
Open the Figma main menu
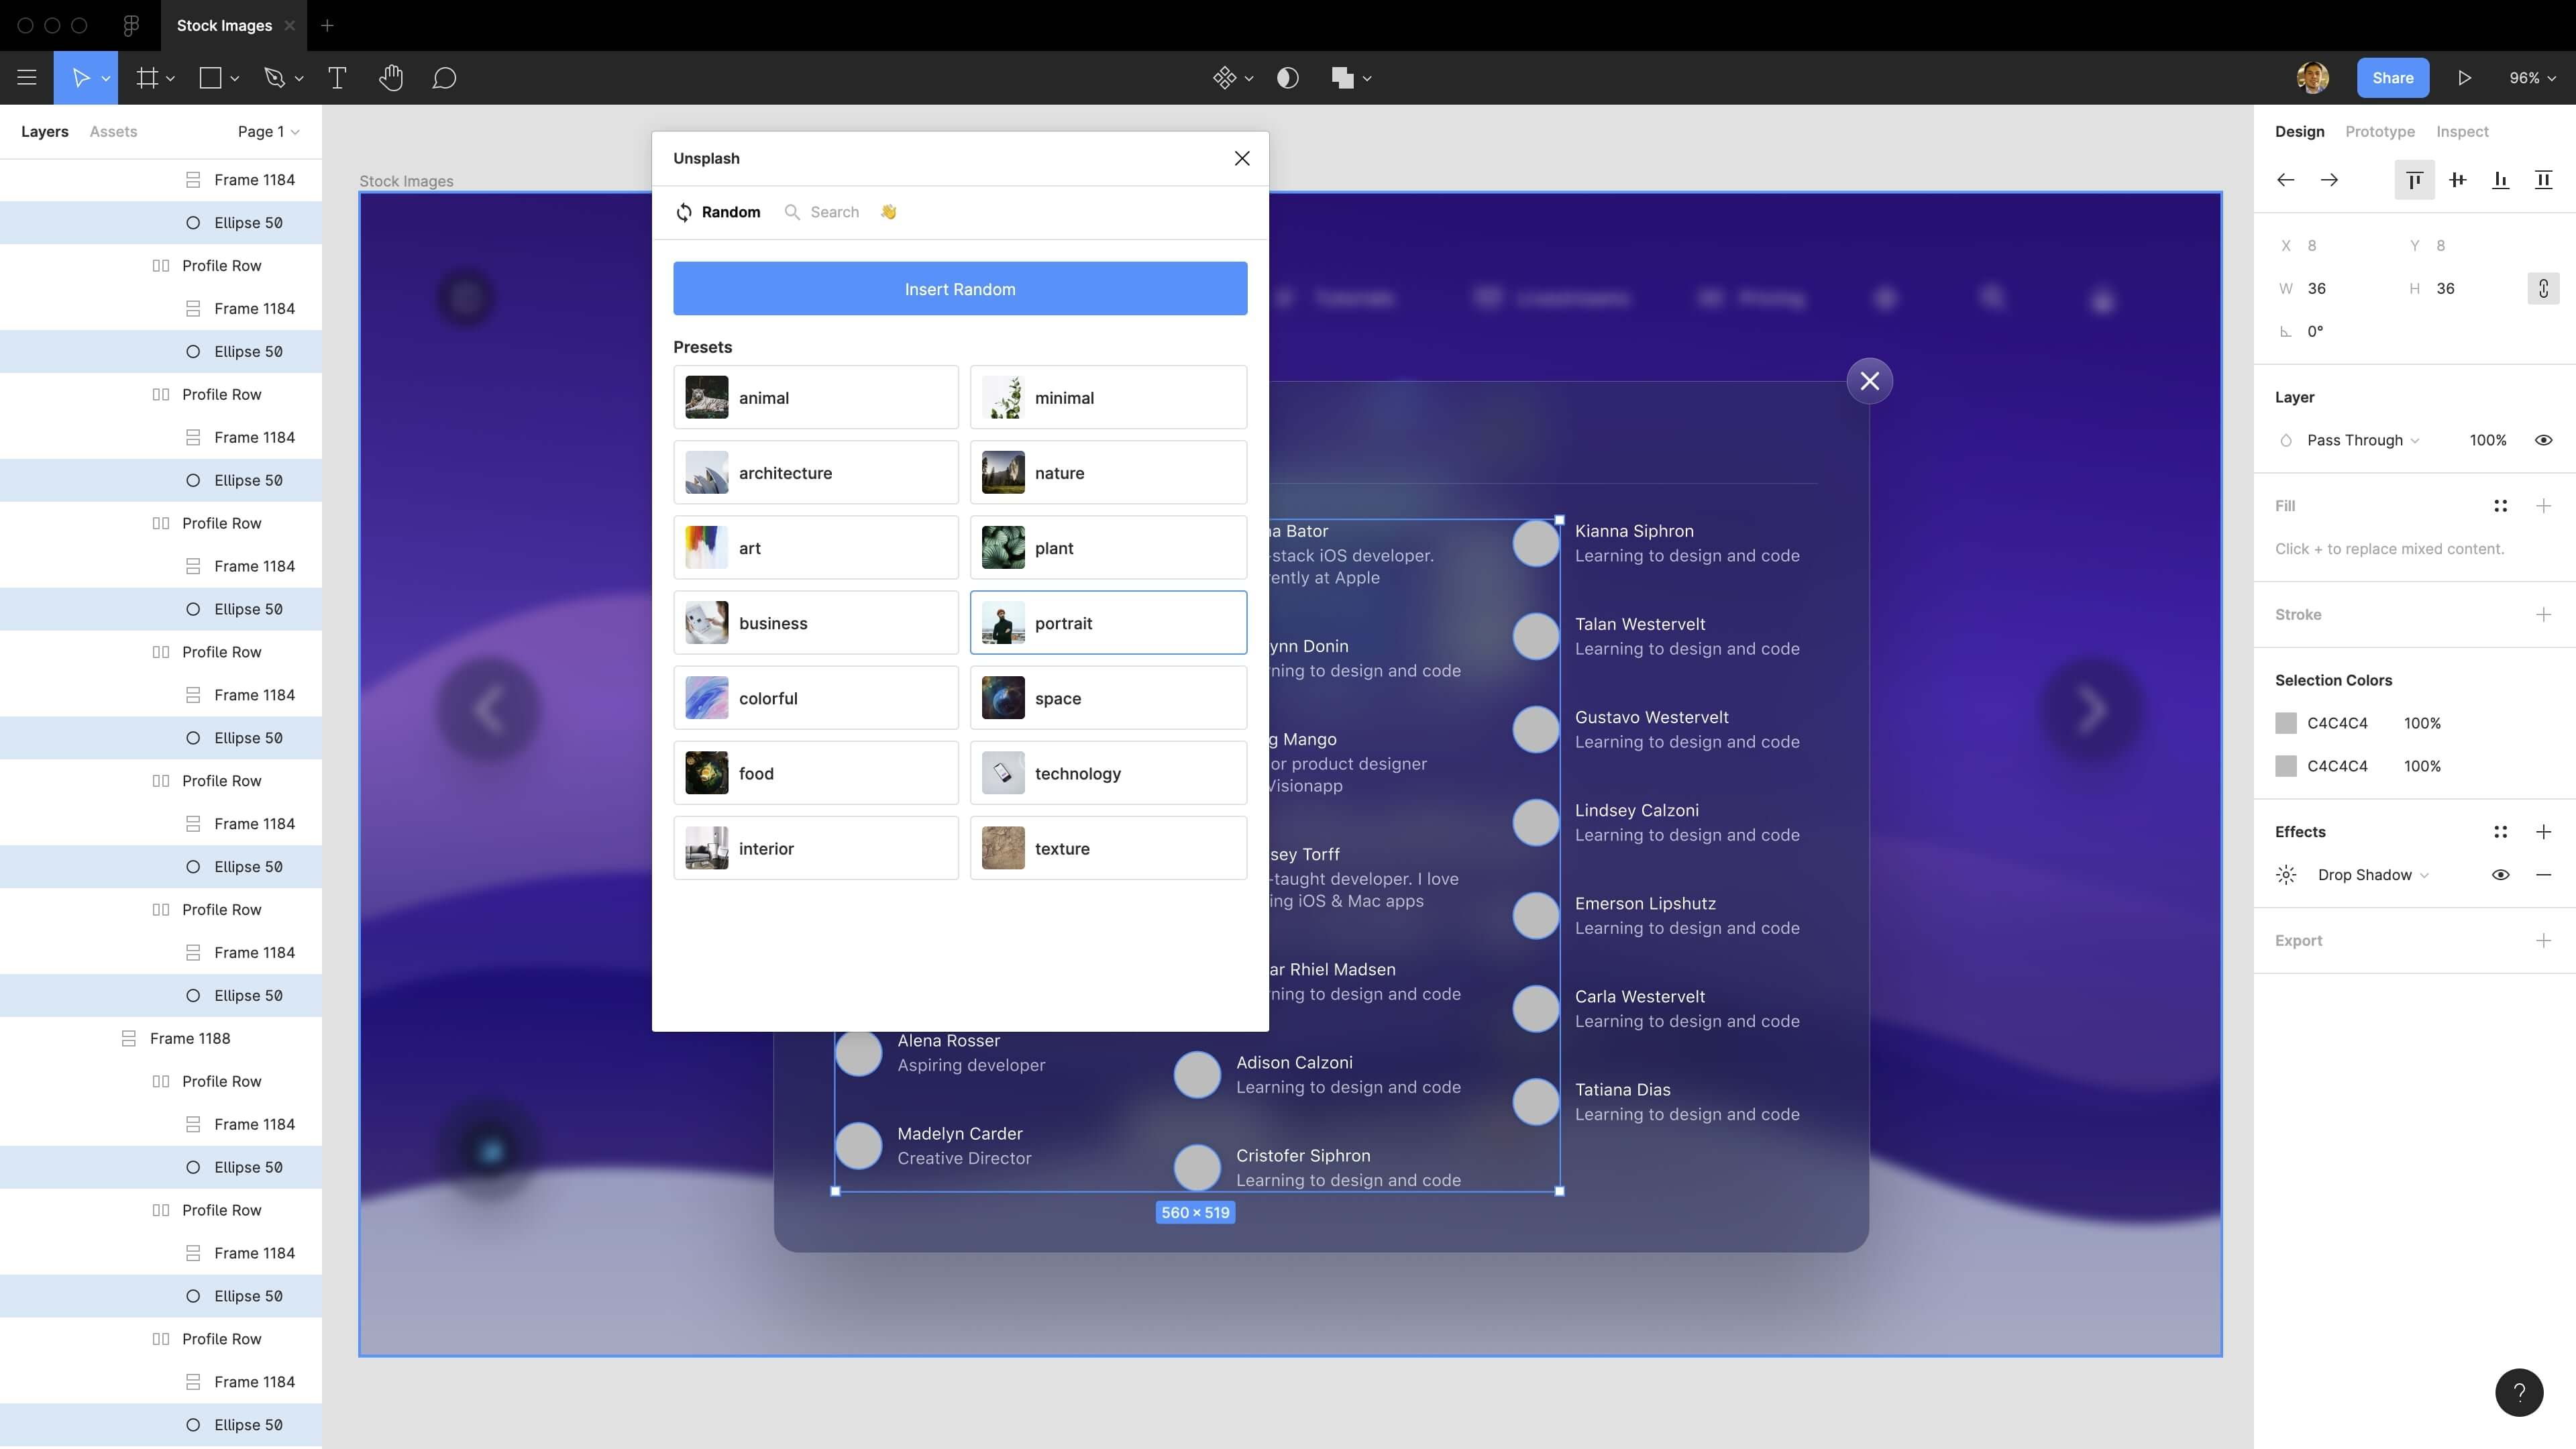click(26, 78)
